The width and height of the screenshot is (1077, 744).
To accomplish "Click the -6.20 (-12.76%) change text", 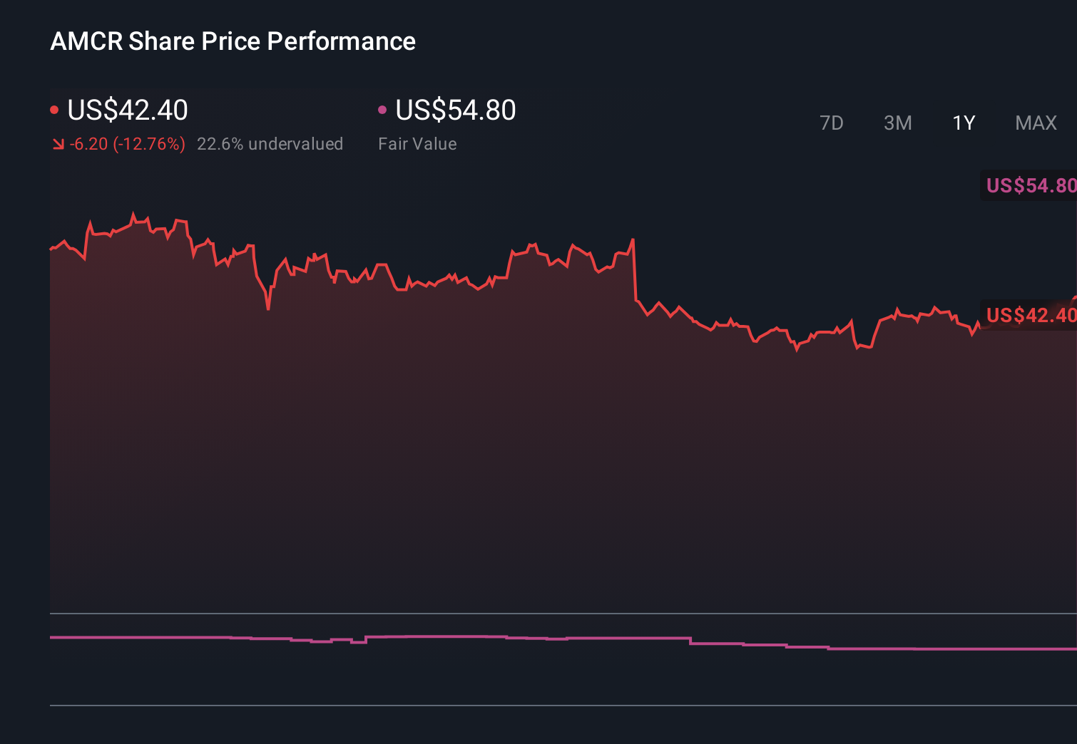I will [x=128, y=143].
